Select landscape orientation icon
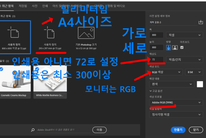206x138 pixels. [x=175, y=47]
